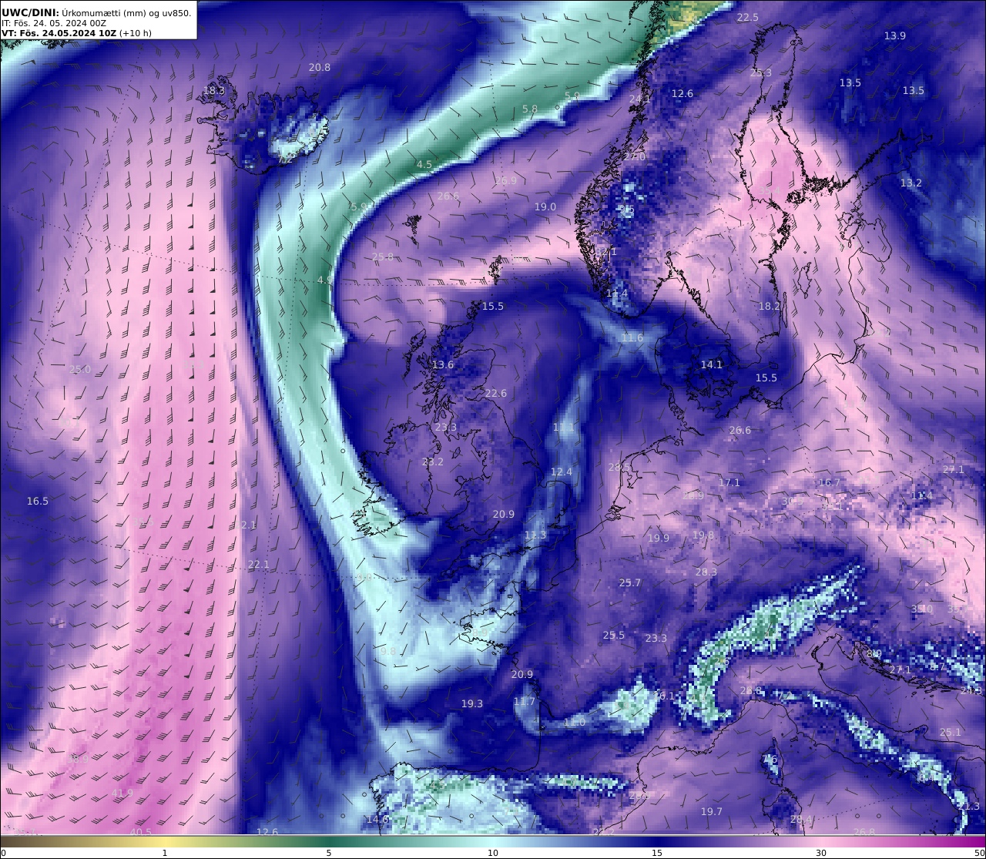Click the 19.7 value over the Mediterranean

[712, 812]
